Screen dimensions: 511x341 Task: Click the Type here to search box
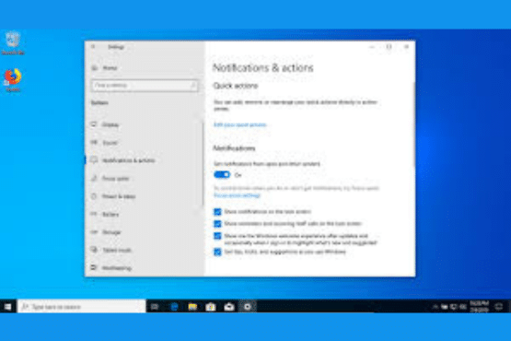pos(82,306)
